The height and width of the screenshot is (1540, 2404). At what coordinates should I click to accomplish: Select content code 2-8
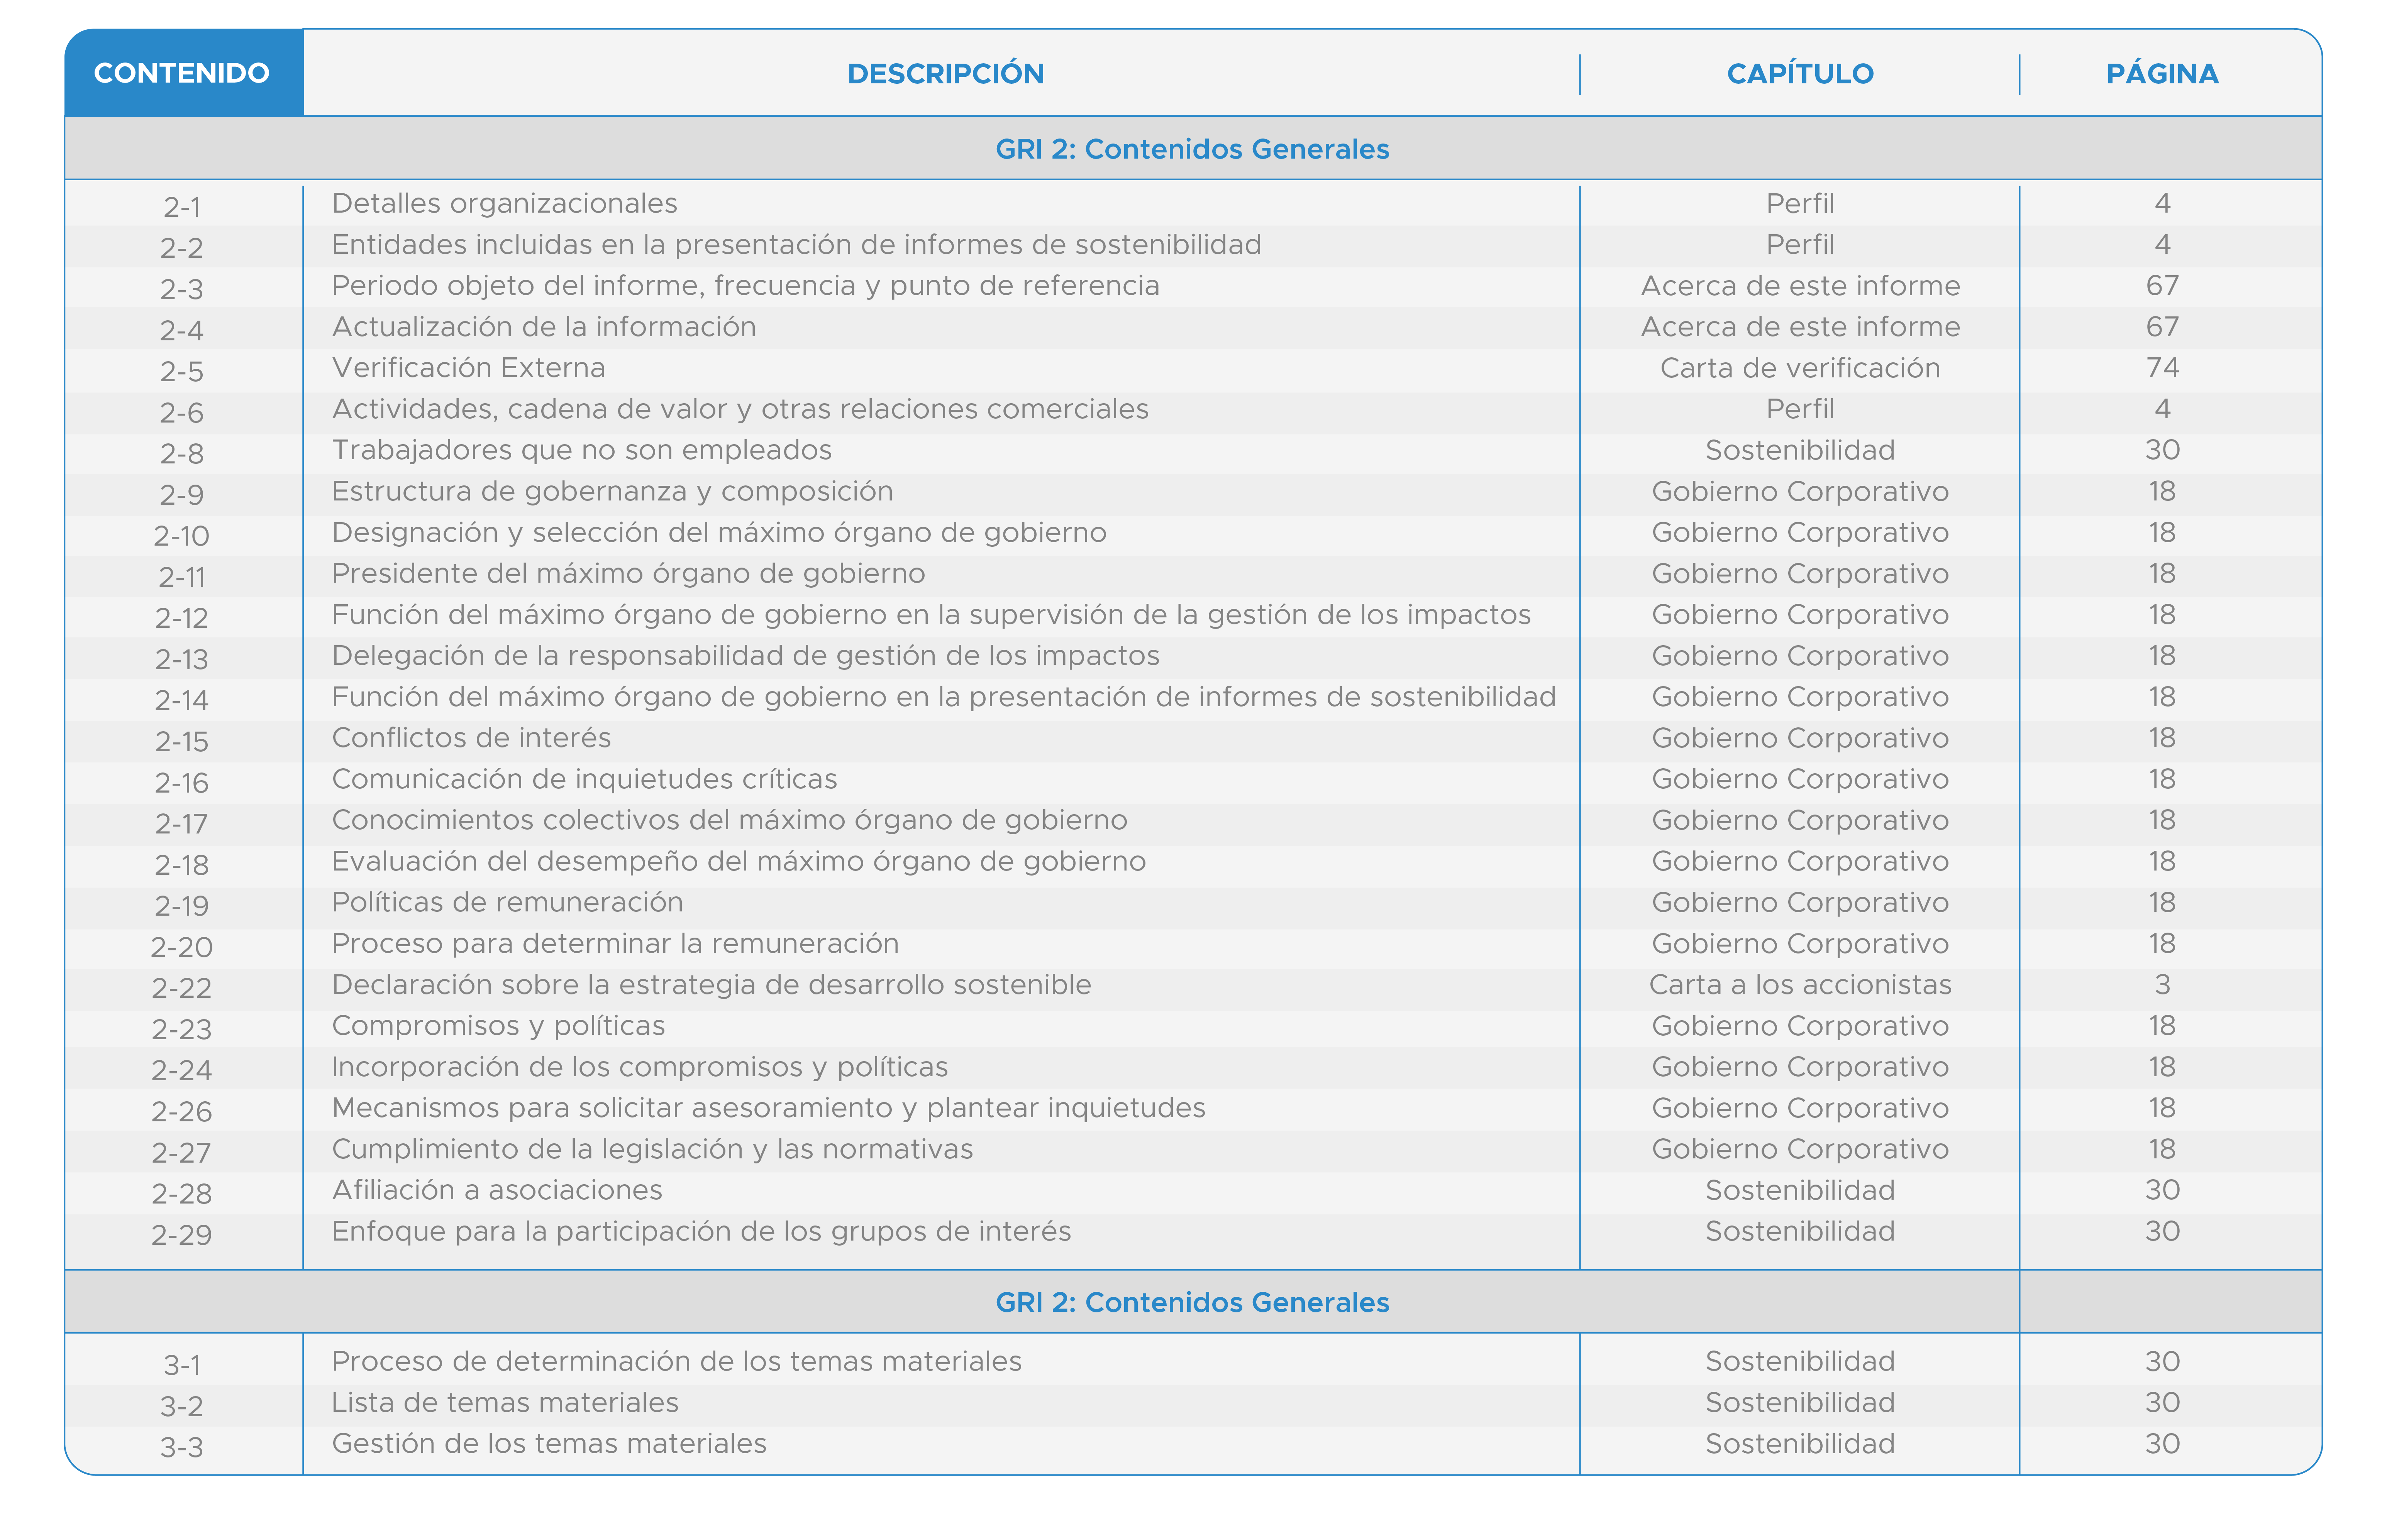pos(182,454)
